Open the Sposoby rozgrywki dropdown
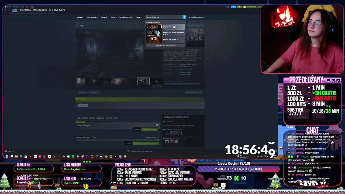Image resolution: width=345 pixels, height=194 pixels. (126, 17)
